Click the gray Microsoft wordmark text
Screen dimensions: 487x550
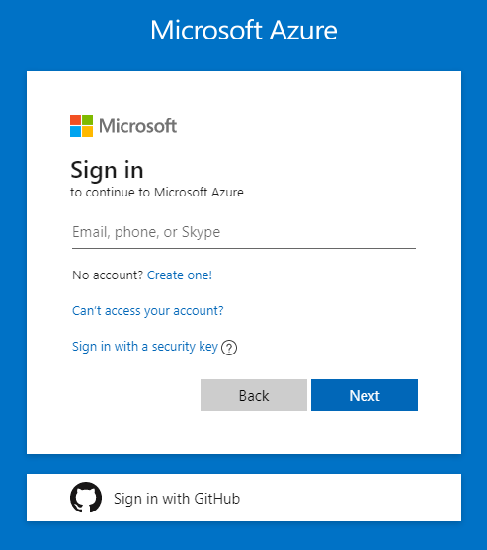pos(138,126)
